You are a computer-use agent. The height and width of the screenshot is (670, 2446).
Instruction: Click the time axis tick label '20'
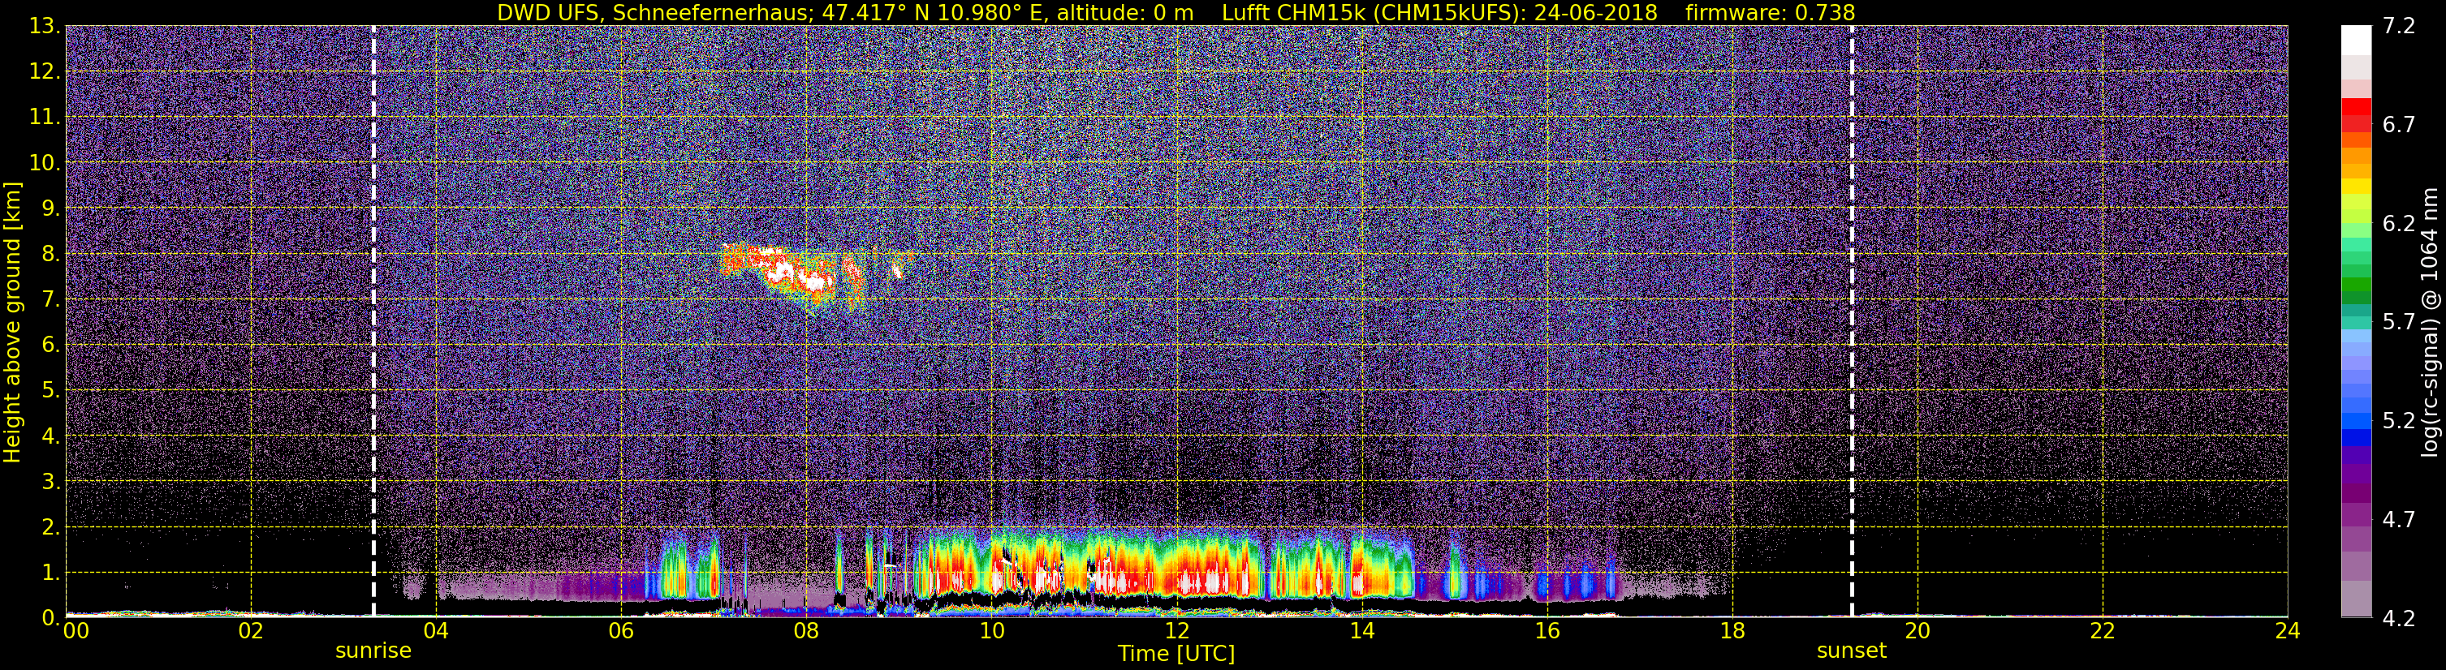click(1918, 631)
